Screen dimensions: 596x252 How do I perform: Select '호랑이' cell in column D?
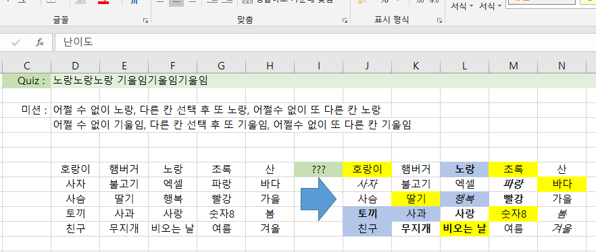coord(75,169)
